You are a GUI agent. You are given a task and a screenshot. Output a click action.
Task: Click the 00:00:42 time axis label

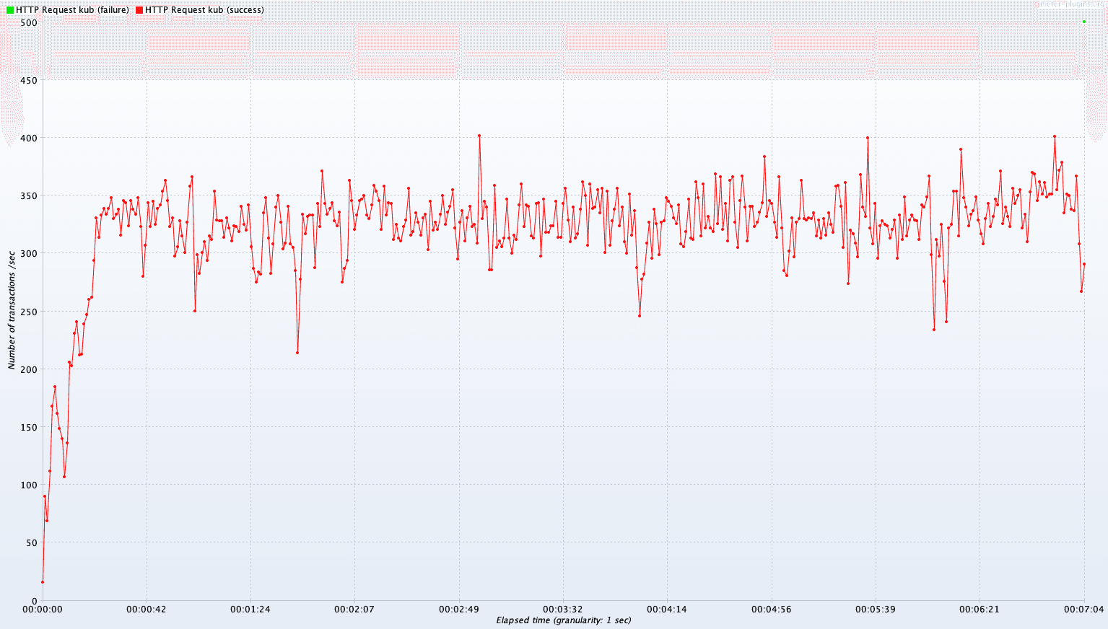coord(147,610)
